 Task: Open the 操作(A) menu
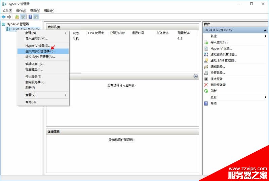[x=21, y=11]
